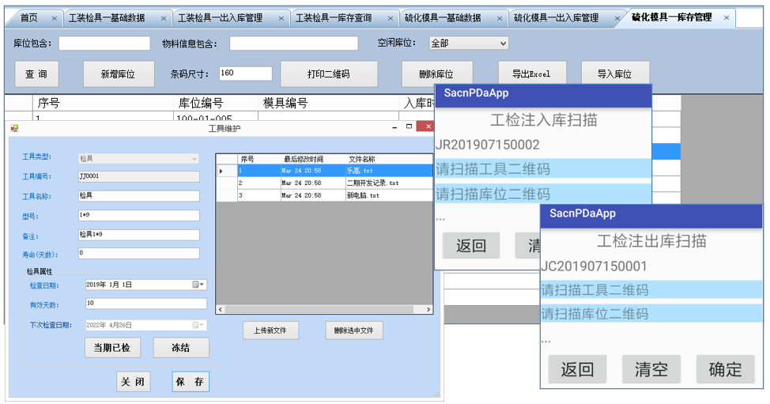Click the 清空 button in 出库扫描 window
Viewport: 770px width, 404px height.
(x=651, y=369)
